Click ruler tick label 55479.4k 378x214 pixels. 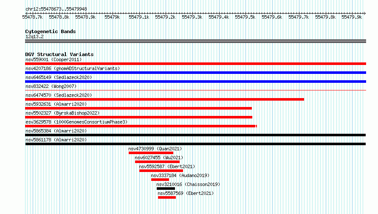coord(219,17)
